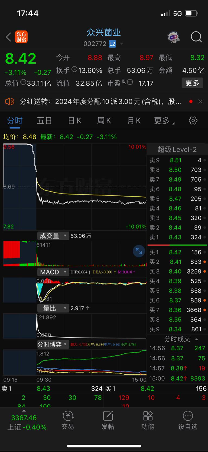Open the 东方财富 logo icon
The image size is (208, 452).
[x=21, y=37]
